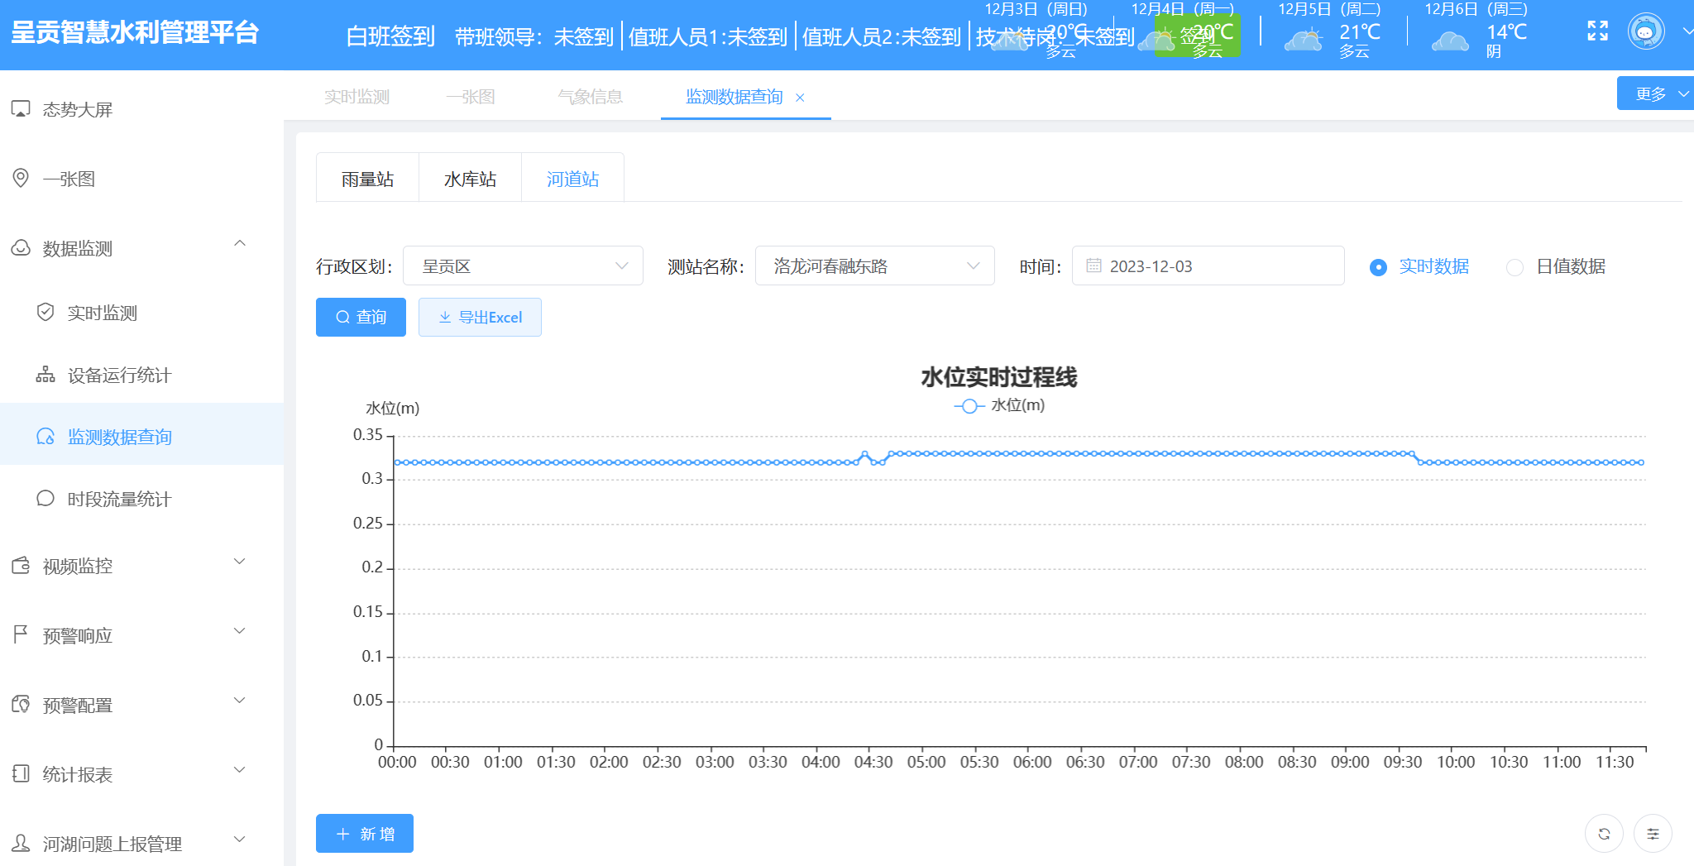Click 值班人员2 sign-in status

(x=882, y=37)
